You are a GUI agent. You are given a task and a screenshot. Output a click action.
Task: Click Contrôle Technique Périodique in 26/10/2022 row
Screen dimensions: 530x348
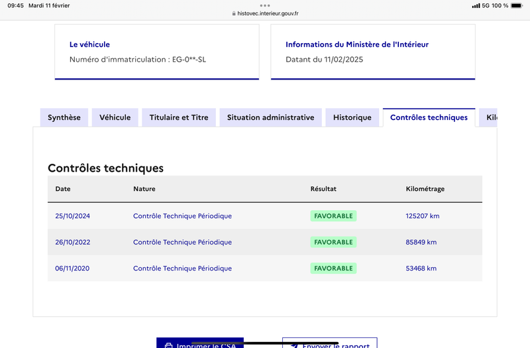tap(183, 242)
